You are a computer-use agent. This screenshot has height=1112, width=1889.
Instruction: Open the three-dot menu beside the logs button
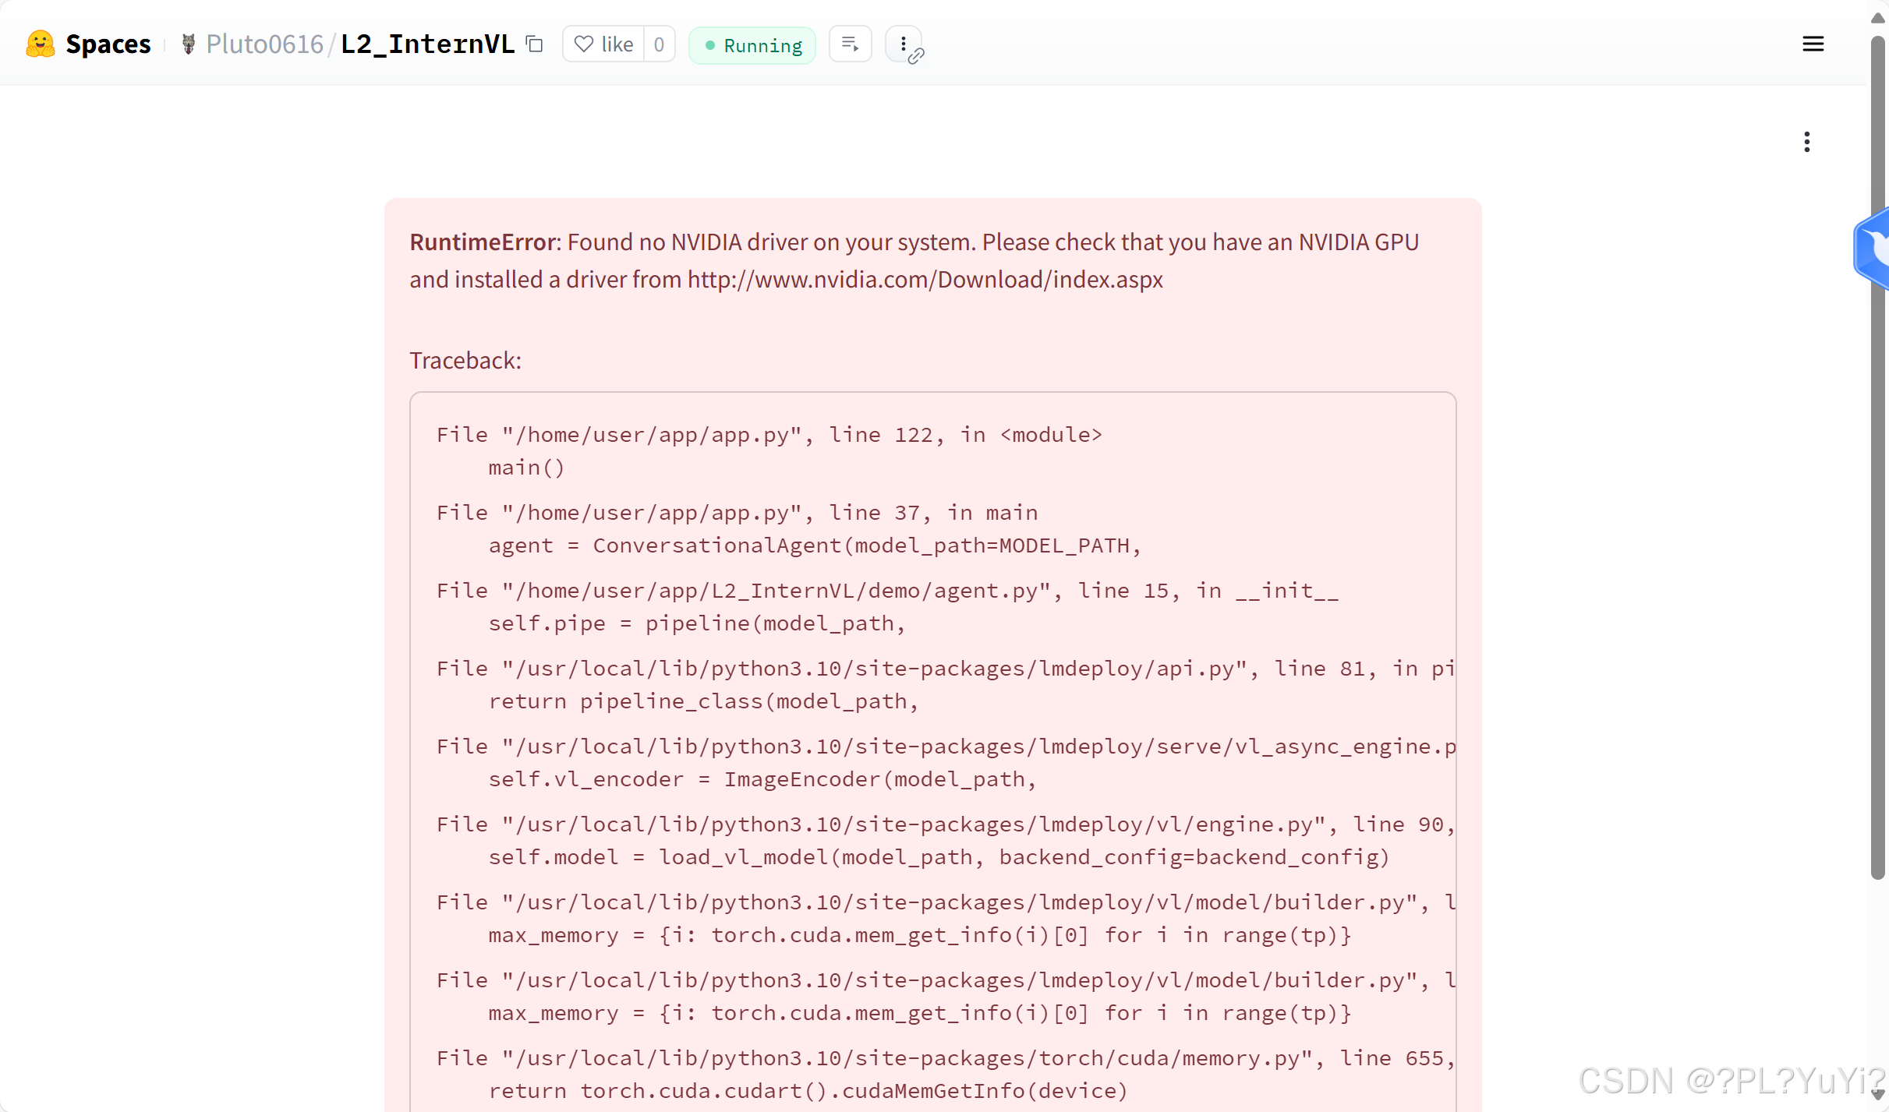coord(902,43)
